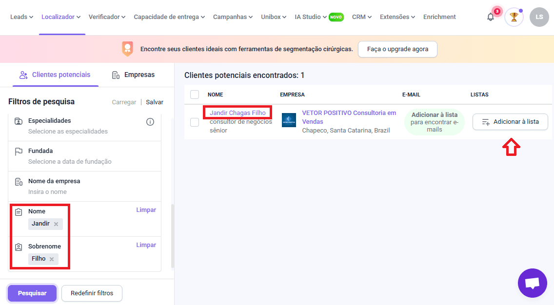Image resolution: width=554 pixels, height=305 pixels.
Task: Click the Especialidades info icon
Action: [x=150, y=122]
